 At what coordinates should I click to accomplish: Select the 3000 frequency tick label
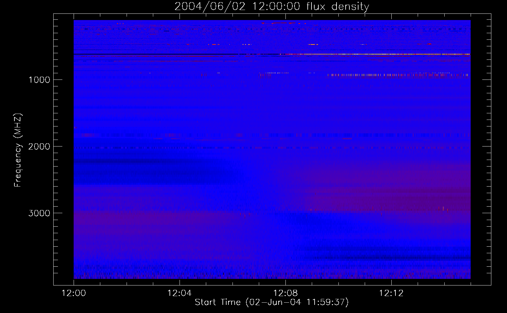tap(39, 213)
